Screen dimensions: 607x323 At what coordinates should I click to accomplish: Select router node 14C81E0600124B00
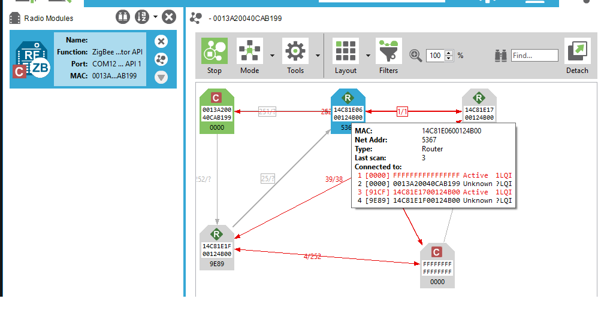[348, 111]
